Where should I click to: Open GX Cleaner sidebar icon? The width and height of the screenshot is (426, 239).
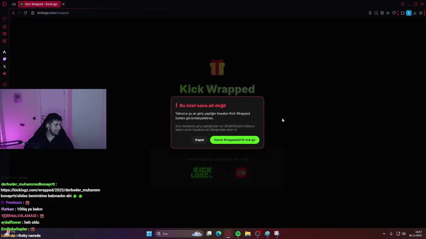click(5, 27)
